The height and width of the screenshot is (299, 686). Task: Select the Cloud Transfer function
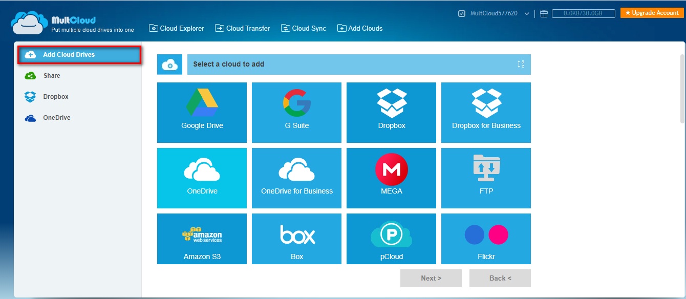coord(242,28)
